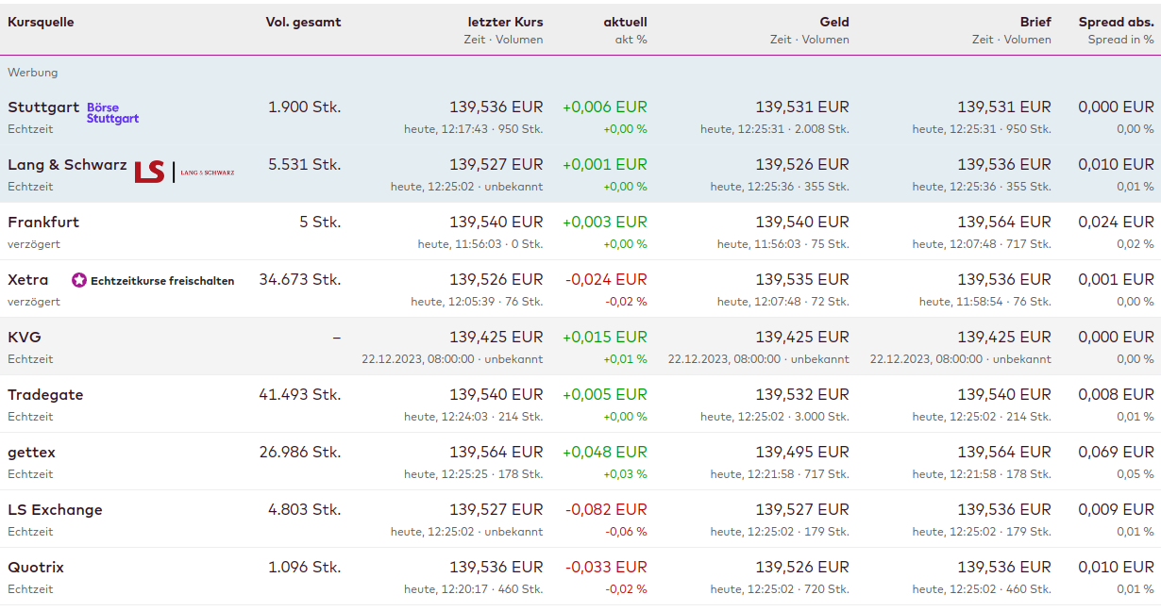Open the Xetra exchange entry
Viewport: 1161px width, 611px height.
[x=28, y=280]
